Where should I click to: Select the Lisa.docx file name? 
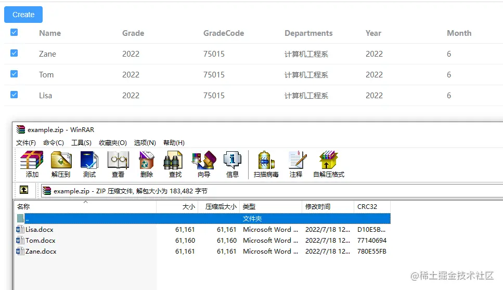[x=40, y=229]
